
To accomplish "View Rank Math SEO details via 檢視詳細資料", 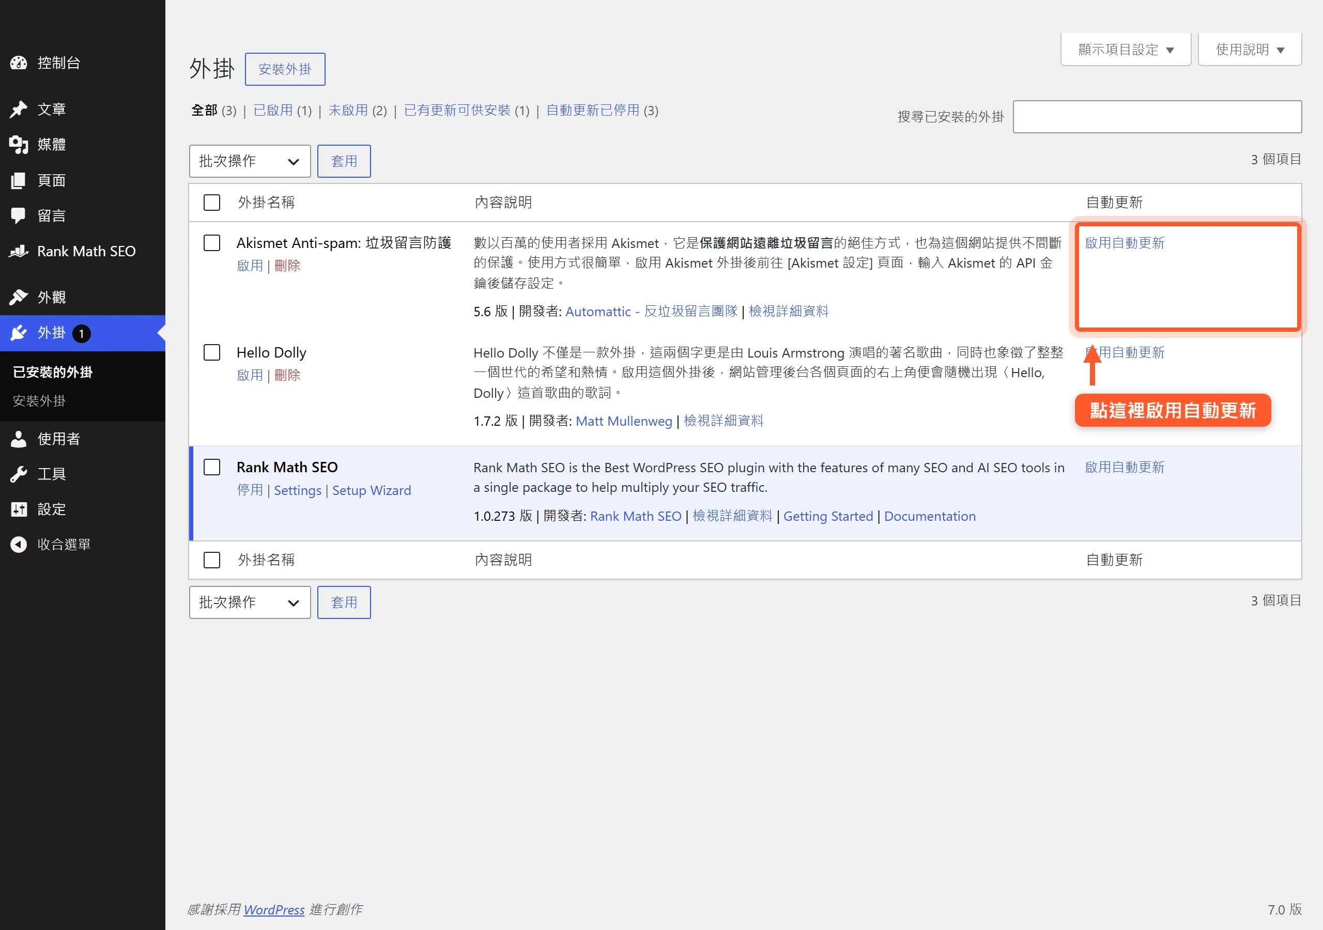I will (x=732, y=516).
